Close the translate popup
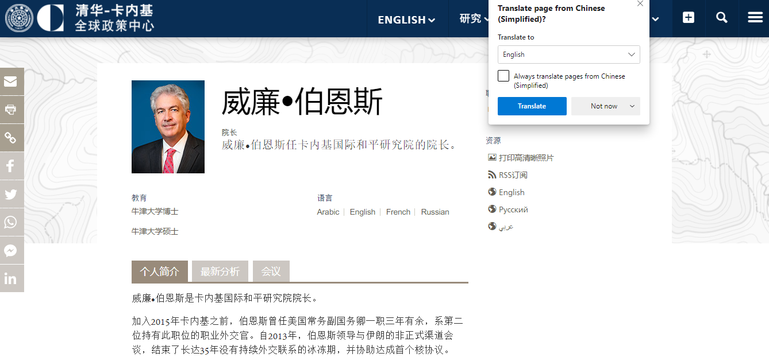This screenshot has width=769, height=361. pyautogui.click(x=640, y=4)
